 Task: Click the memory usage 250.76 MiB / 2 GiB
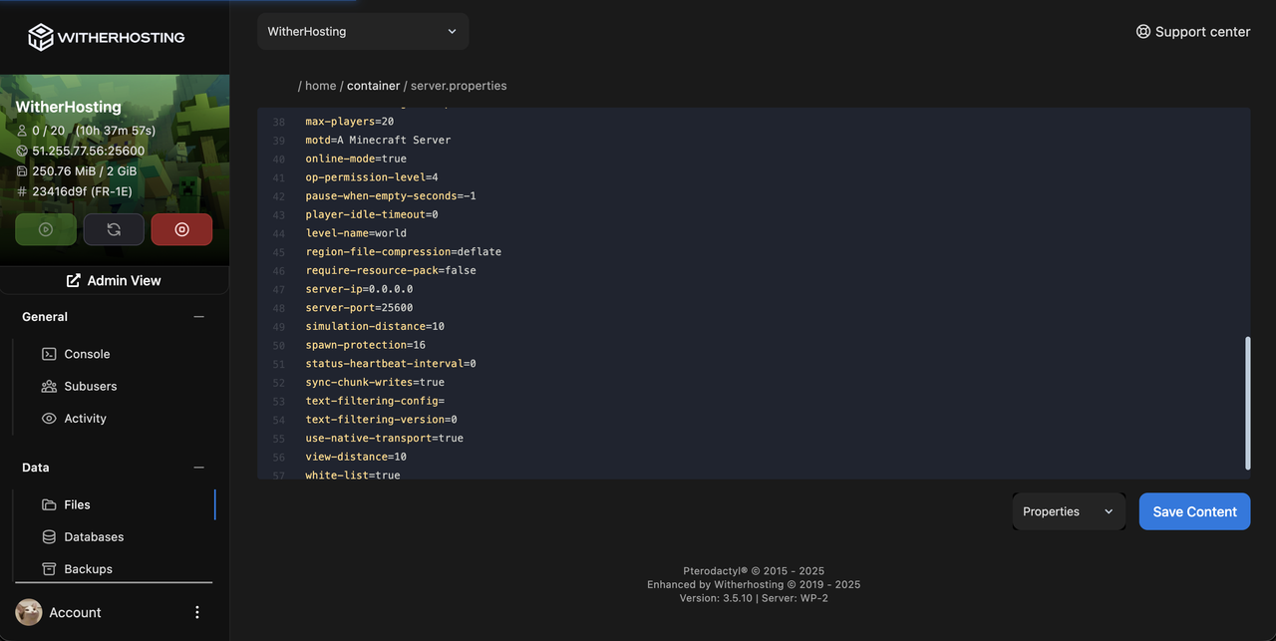85,171
